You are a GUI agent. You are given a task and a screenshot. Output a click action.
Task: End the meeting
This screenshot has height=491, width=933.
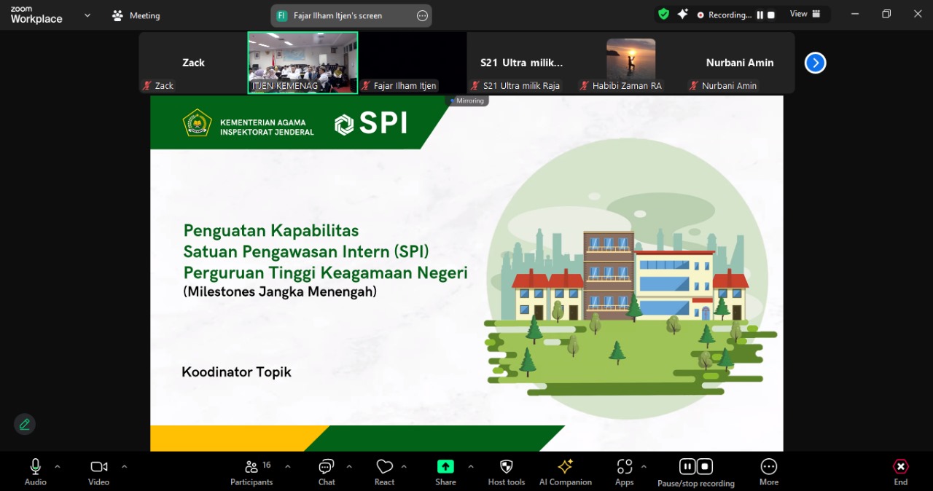[x=901, y=472]
